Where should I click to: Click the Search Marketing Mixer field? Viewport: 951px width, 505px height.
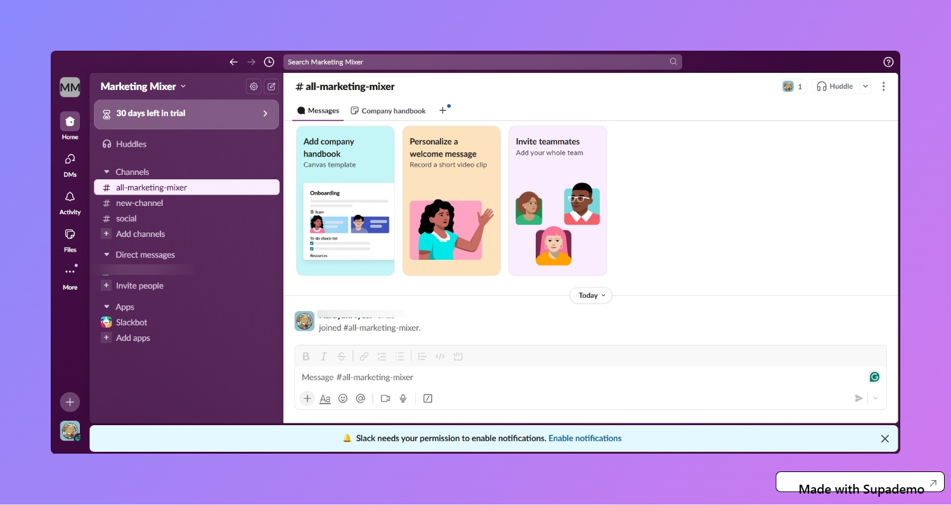coord(482,62)
